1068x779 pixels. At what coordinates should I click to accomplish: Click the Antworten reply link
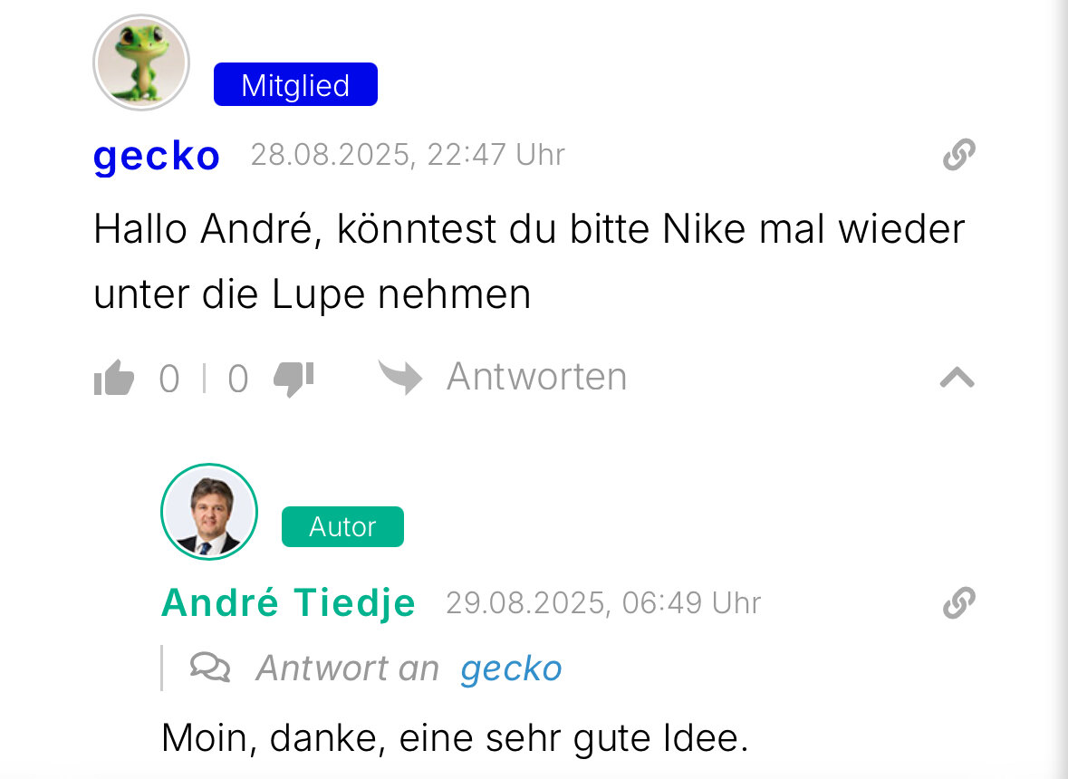[536, 377]
